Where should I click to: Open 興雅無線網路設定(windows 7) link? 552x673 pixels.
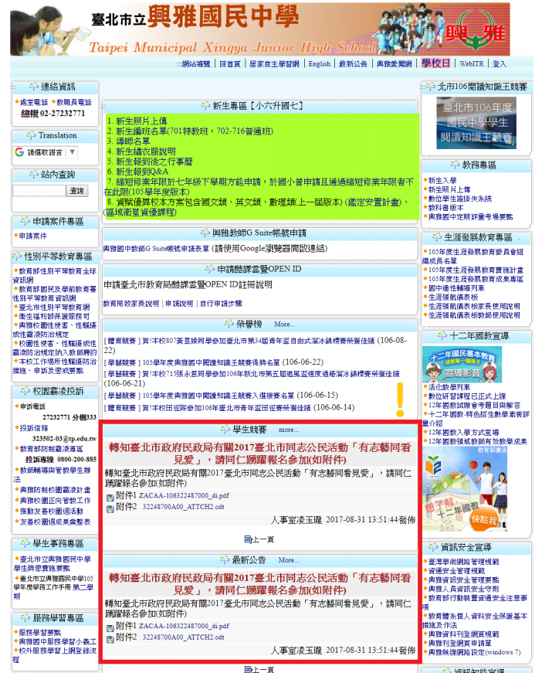(474, 652)
